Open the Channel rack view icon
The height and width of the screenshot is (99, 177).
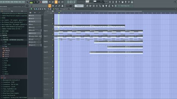[x=93, y=6]
